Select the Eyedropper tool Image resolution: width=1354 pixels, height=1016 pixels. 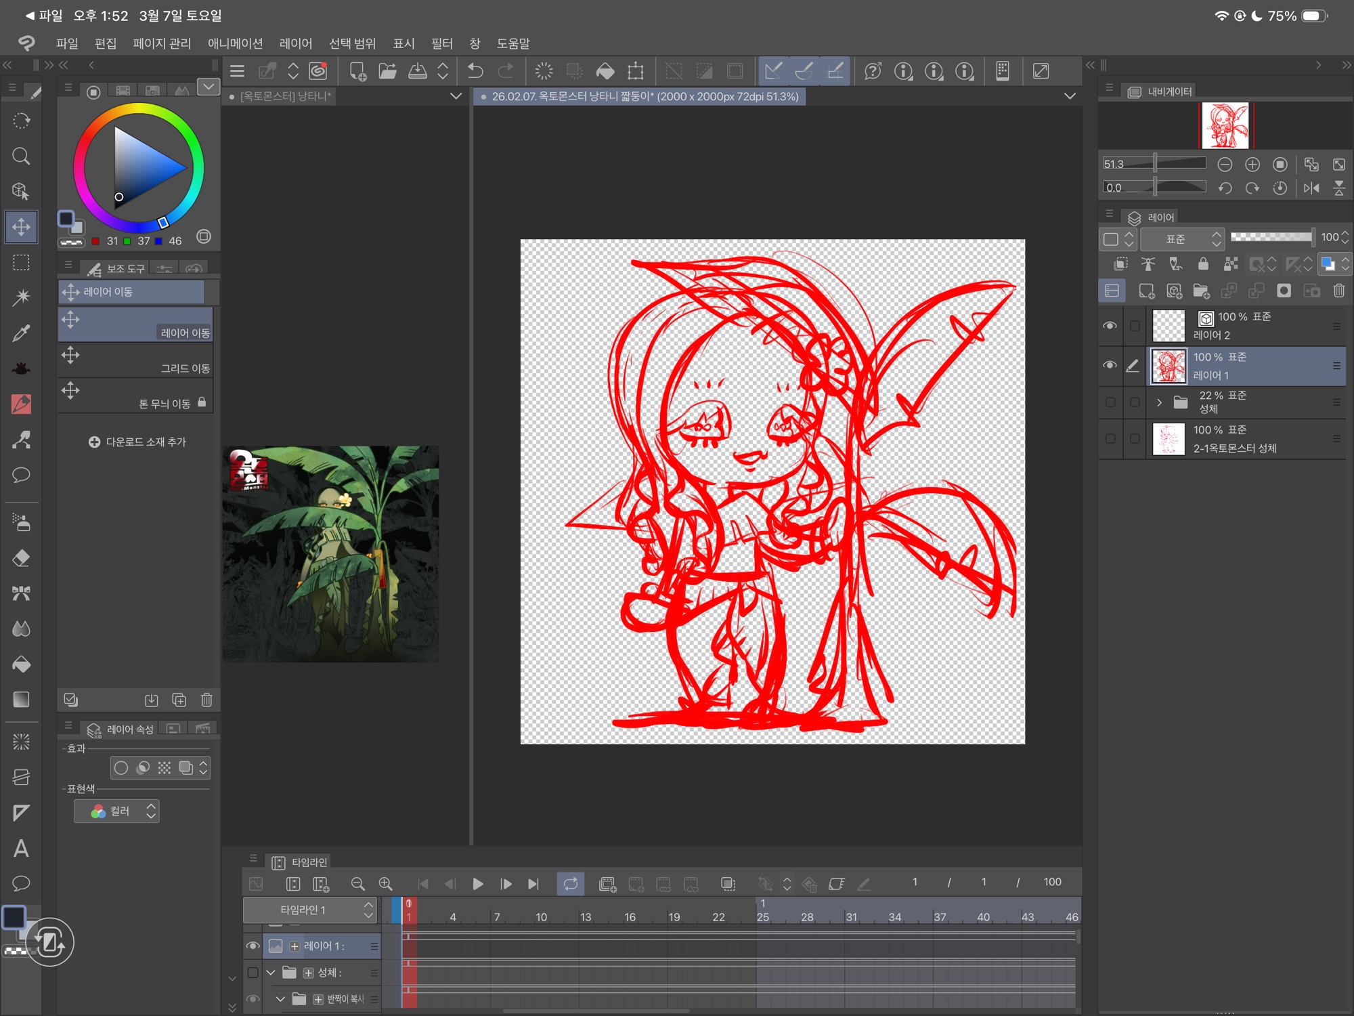click(x=21, y=333)
